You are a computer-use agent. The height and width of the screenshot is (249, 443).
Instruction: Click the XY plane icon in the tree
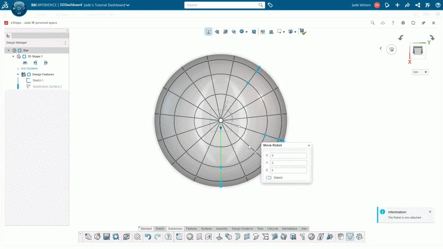tap(25, 63)
